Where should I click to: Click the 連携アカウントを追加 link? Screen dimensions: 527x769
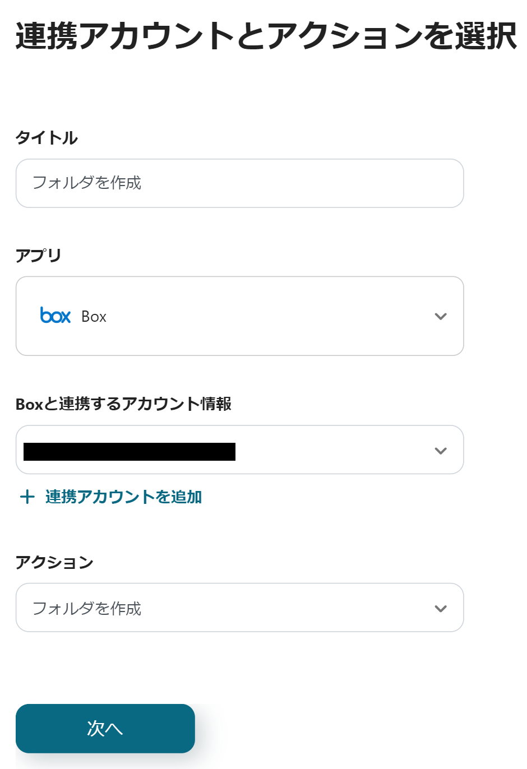(x=123, y=497)
